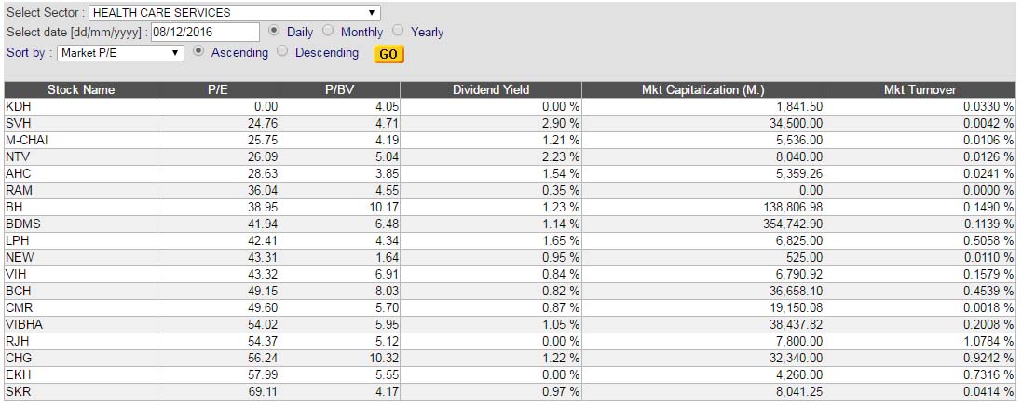This screenshot has height=408, width=1022.
Task: Select the Yearly radio button
Action: point(398,31)
